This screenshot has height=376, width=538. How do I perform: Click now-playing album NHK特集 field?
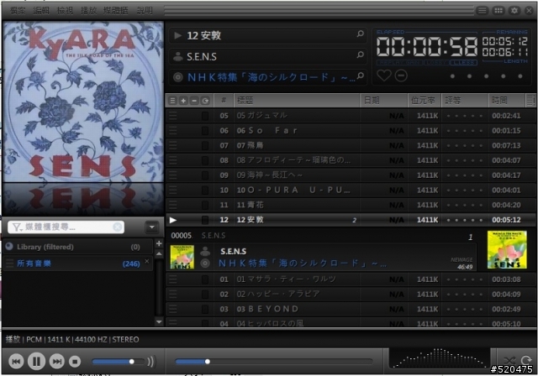click(267, 77)
